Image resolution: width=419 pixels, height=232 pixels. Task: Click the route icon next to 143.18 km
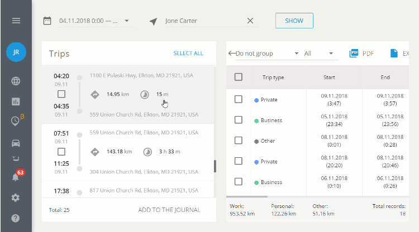95,152
